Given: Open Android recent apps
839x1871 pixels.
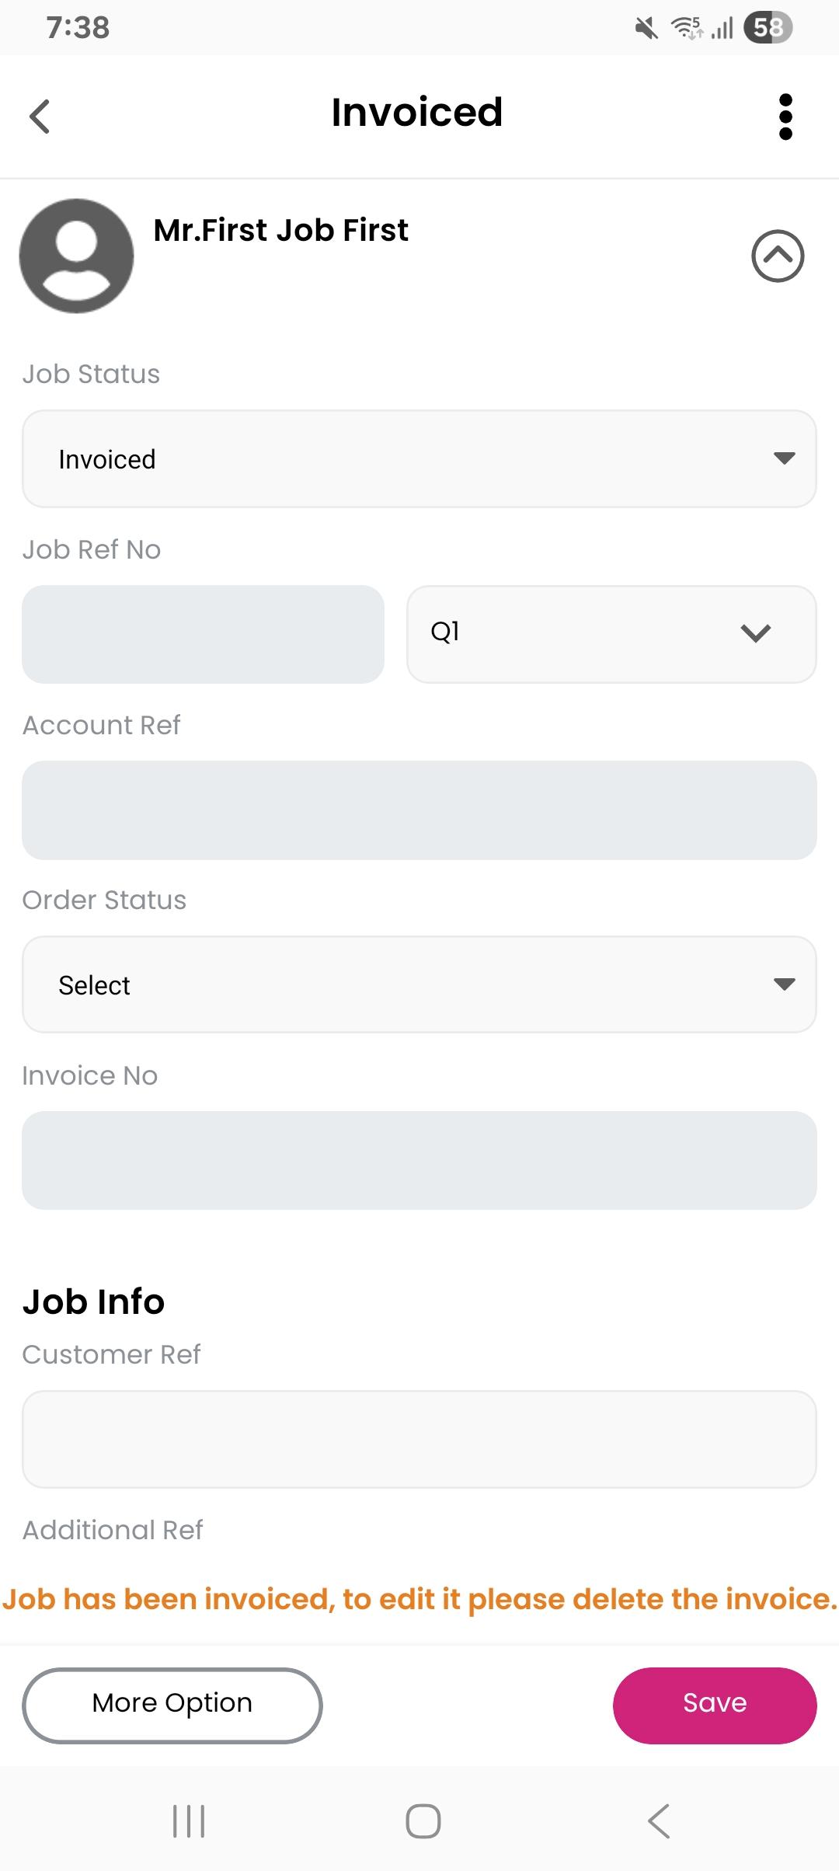Looking at the screenshot, I should [x=189, y=1820].
